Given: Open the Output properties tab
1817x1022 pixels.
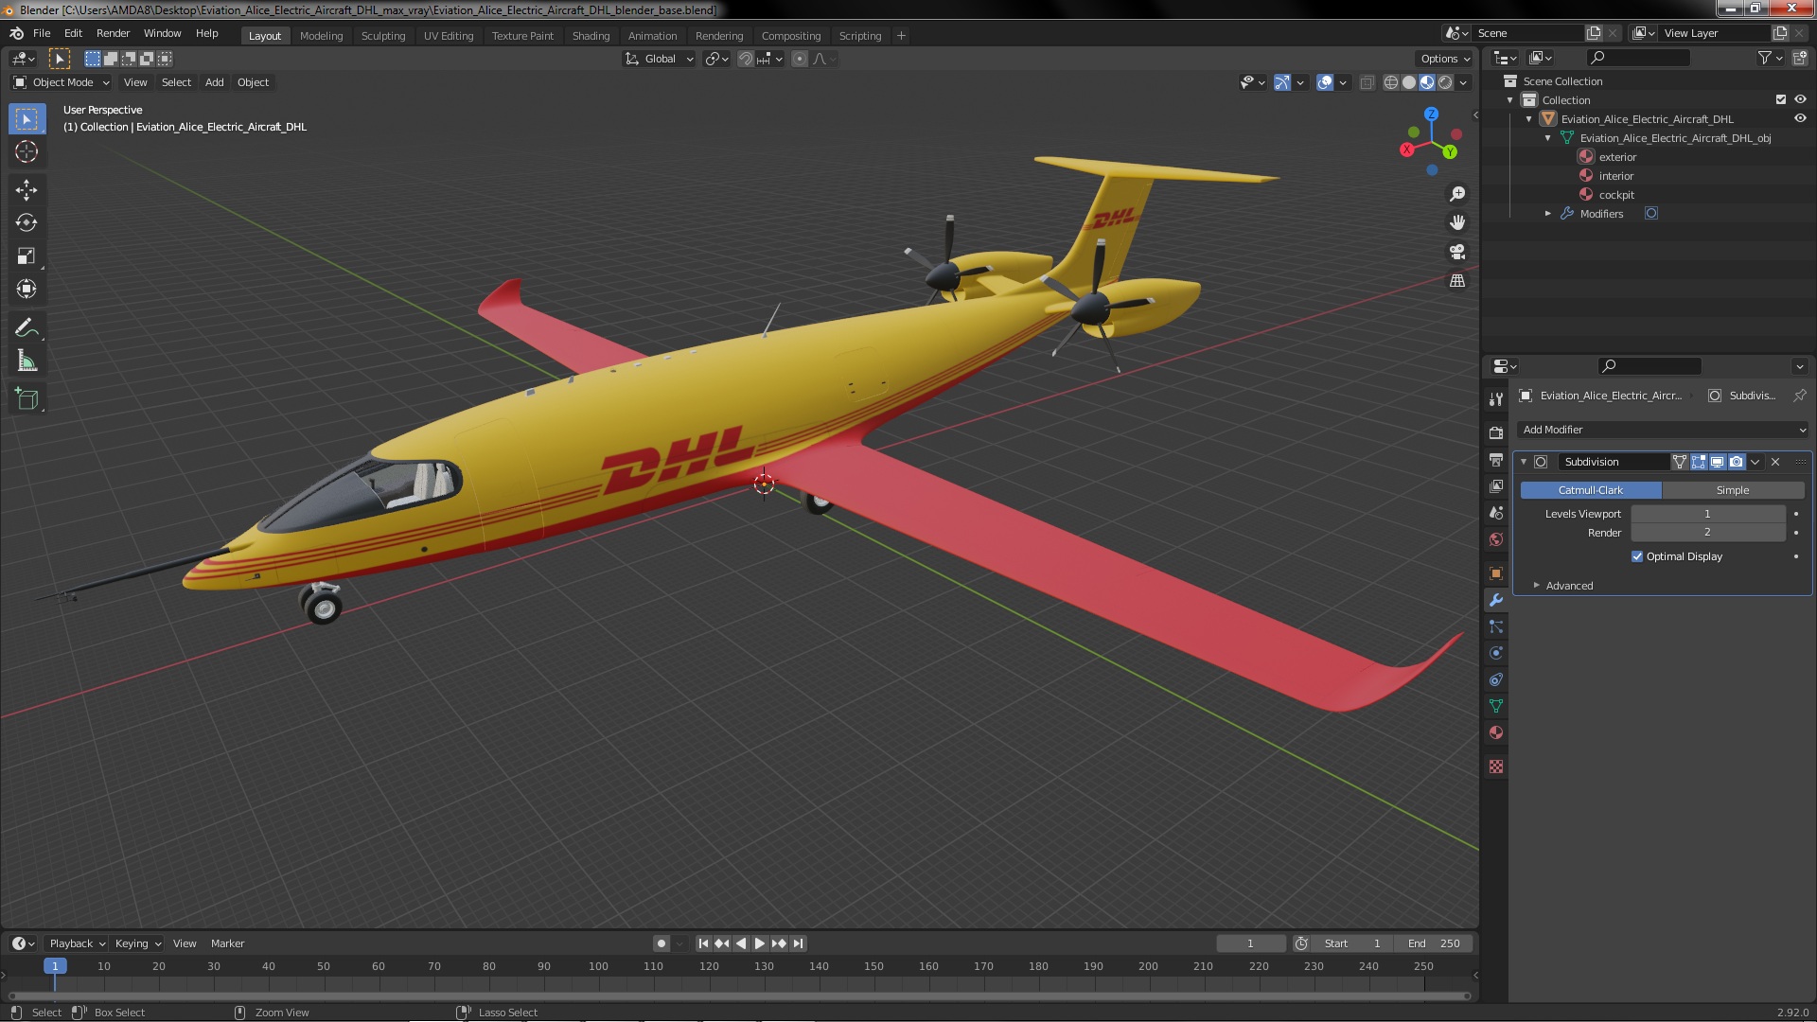Looking at the screenshot, I should coord(1496,460).
